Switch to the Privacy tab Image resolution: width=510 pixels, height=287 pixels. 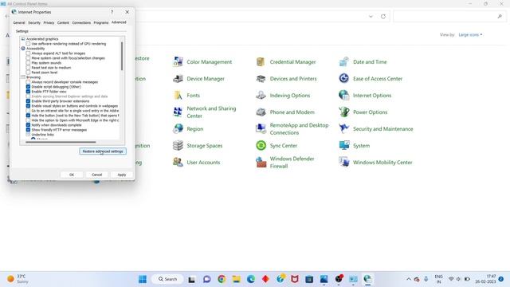point(49,23)
